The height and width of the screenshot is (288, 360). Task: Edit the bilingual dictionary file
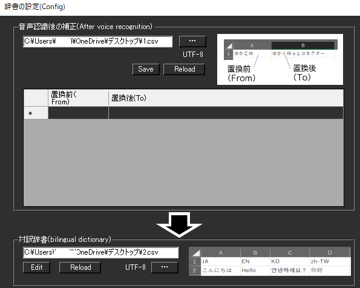pyautogui.click(x=36, y=267)
